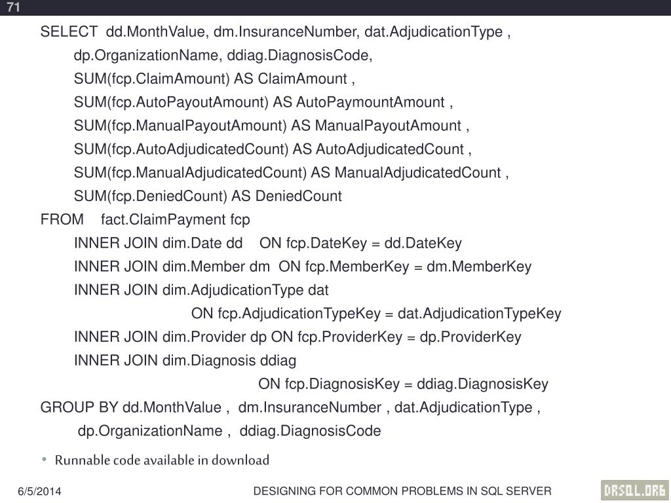671x503 pixels.
Task: Click the FROM fact.ClaimPayment fcp line
Action: pos(145,219)
